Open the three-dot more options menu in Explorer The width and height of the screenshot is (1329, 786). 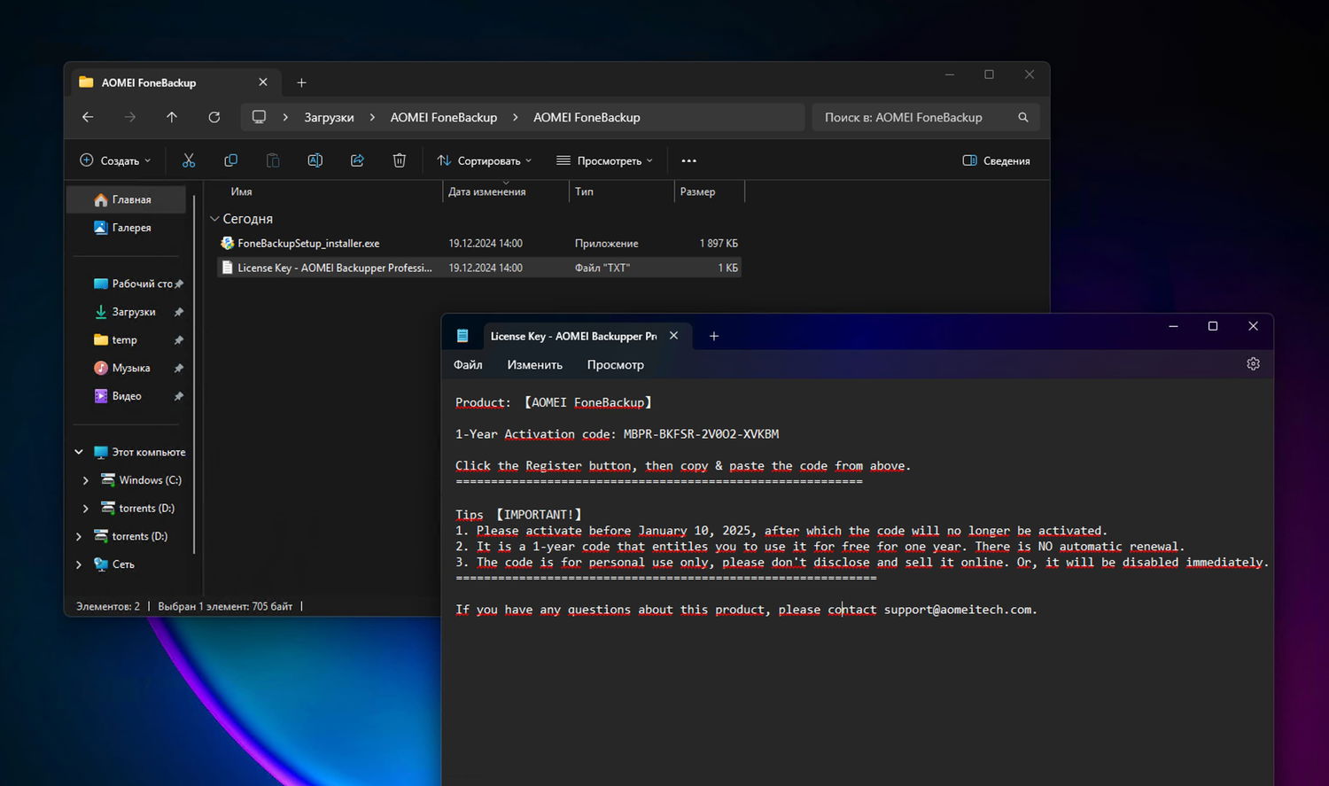tap(689, 160)
